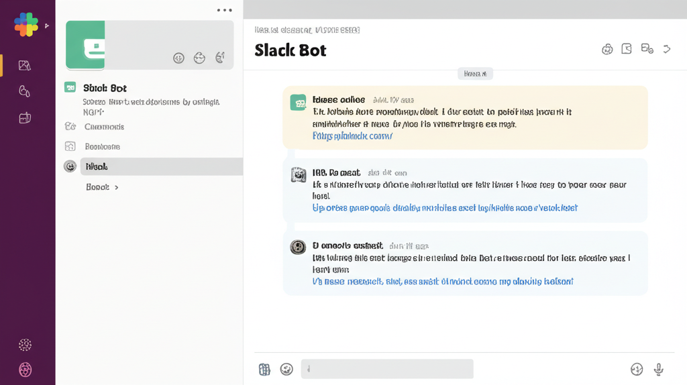Screen dimensions: 687x385
Task: Click the round avatar beside the highlighted sidebar row
Action: [70, 166]
